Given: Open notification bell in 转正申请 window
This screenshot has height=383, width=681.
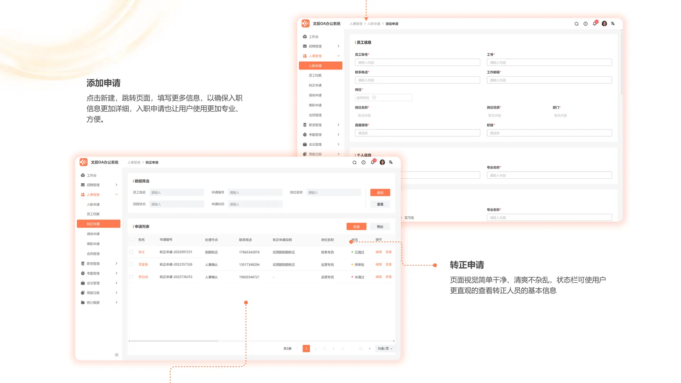Looking at the screenshot, I should click(x=373, y=162).
